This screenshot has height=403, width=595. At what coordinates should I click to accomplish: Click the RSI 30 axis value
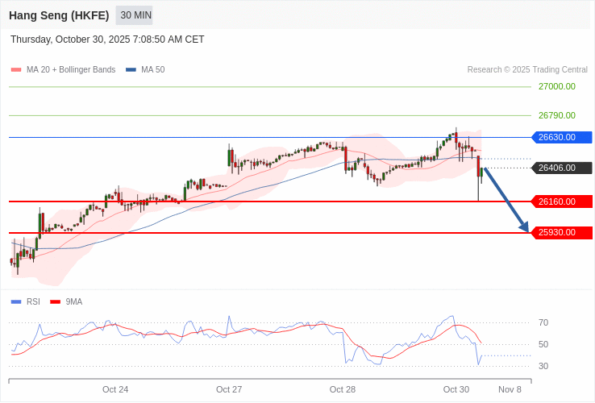click(x=543, y=366)
